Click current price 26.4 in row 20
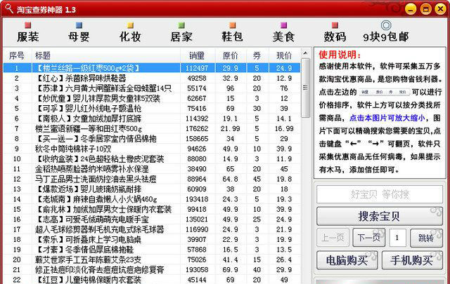The height and width of the screenshot is (284, 450). 284,259
